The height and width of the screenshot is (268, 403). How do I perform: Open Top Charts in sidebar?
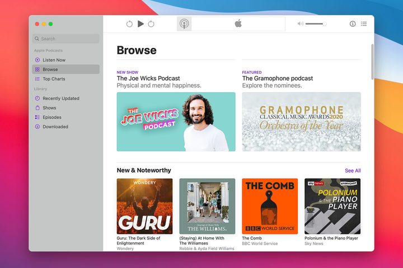click(x=66, y=79)
